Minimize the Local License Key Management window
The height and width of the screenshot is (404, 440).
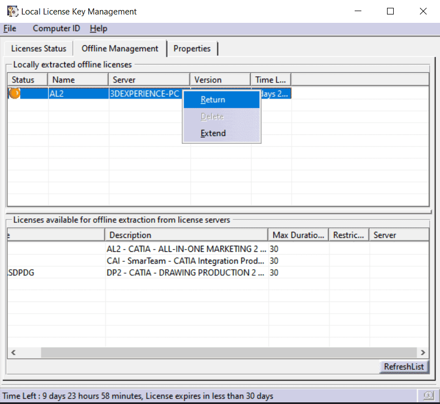click(358, 11)
